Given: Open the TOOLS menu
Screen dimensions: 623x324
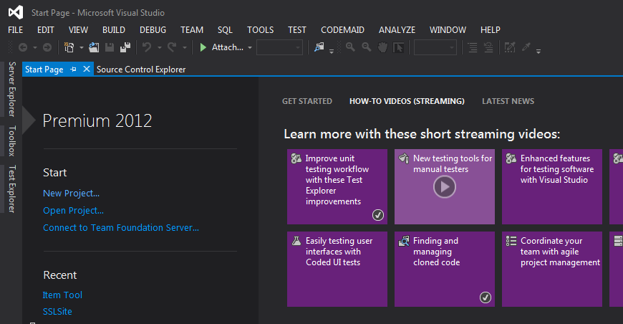Looking at the screenshot, I should point(260,30).
